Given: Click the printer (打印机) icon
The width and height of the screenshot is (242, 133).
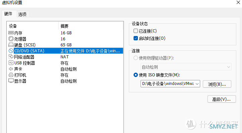Looking at the screenshot, I should (x=11, y=75).
